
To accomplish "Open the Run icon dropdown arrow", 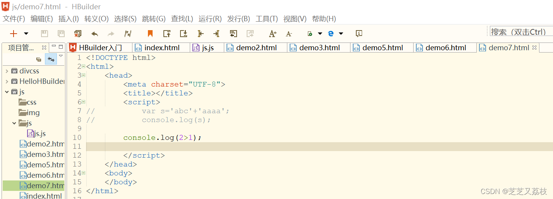I will 320,34.
